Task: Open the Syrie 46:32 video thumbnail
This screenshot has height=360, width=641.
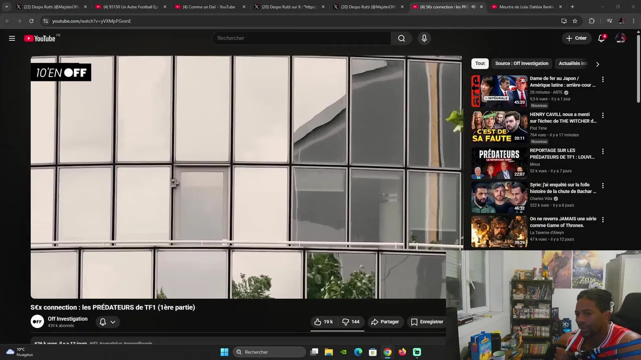Action: 499,197
